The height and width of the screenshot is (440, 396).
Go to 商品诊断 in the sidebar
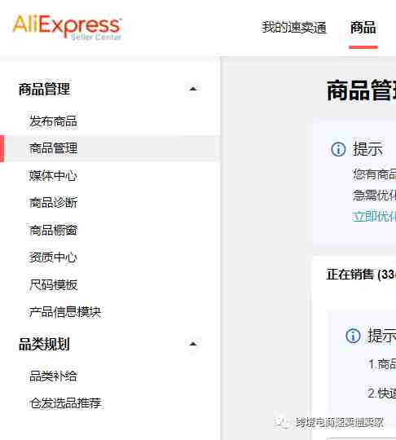[x=53, y=202]
